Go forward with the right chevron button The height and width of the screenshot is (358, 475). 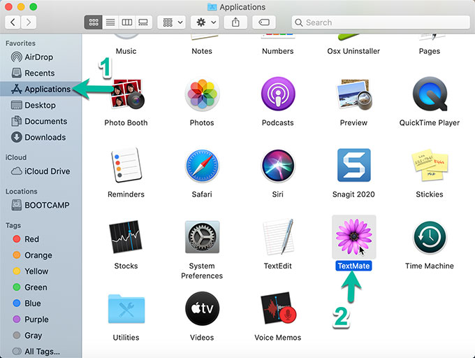point(29,22)
